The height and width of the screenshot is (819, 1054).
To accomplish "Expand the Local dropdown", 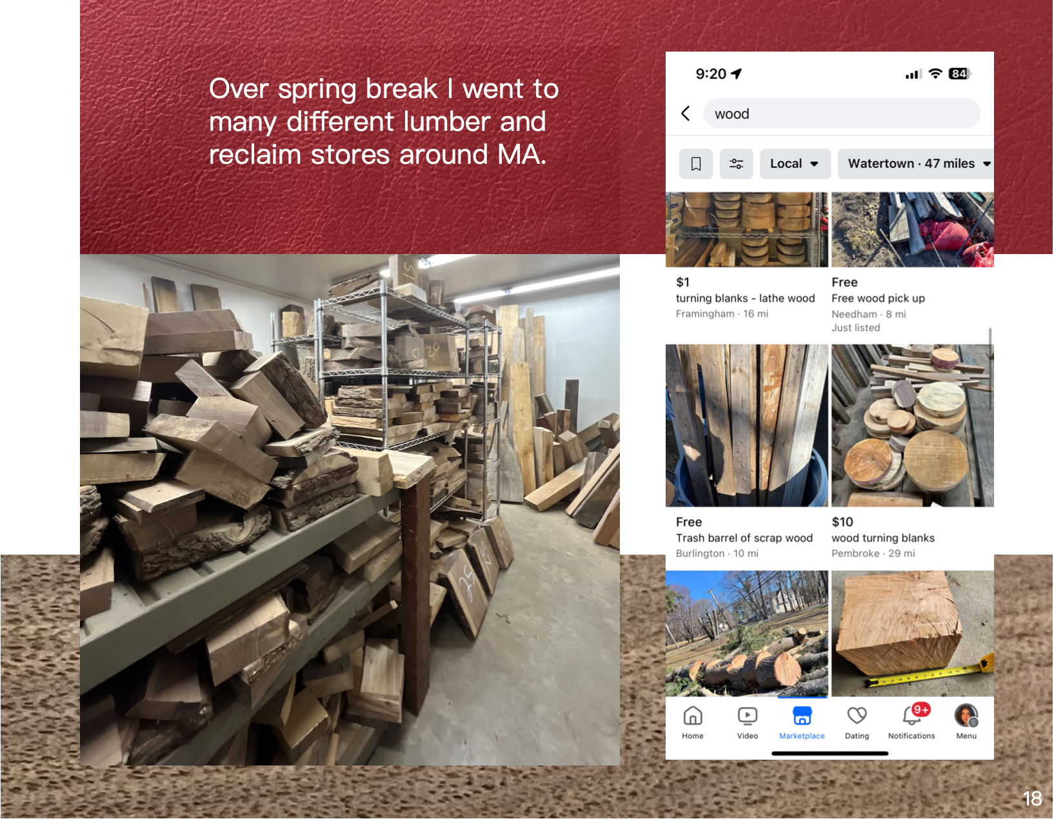I will (795, 164).
